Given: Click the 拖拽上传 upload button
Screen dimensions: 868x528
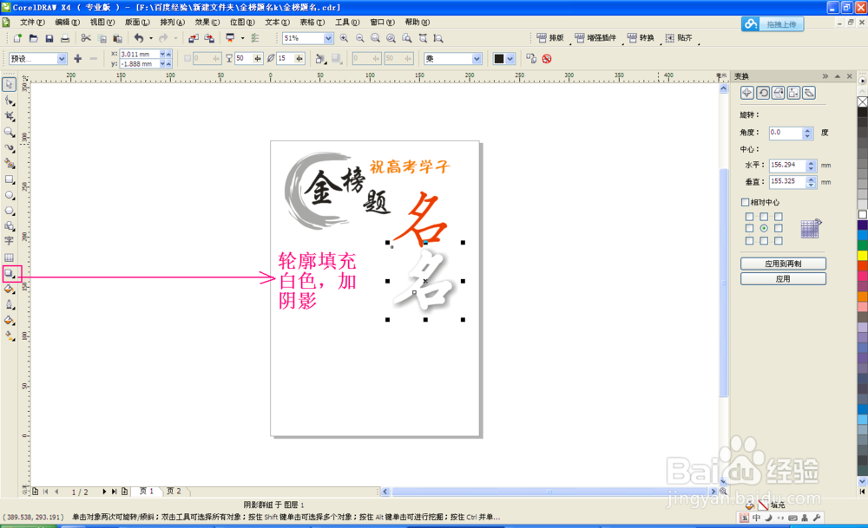Looking at the screenshot, I should point(773,23).
